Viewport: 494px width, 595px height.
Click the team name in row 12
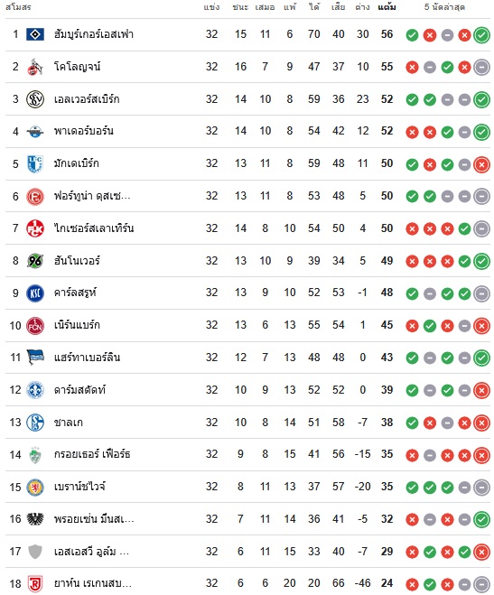pos(79,390)
